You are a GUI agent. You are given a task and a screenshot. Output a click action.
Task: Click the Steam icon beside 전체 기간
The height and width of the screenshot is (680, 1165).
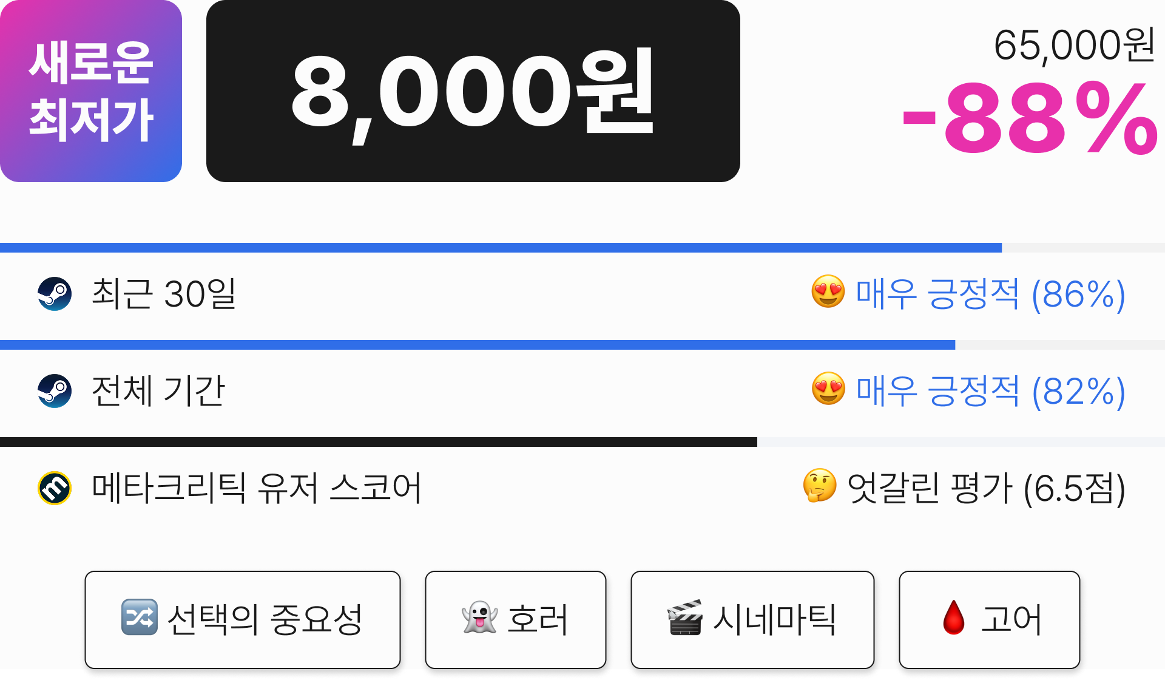click(55, 391)
